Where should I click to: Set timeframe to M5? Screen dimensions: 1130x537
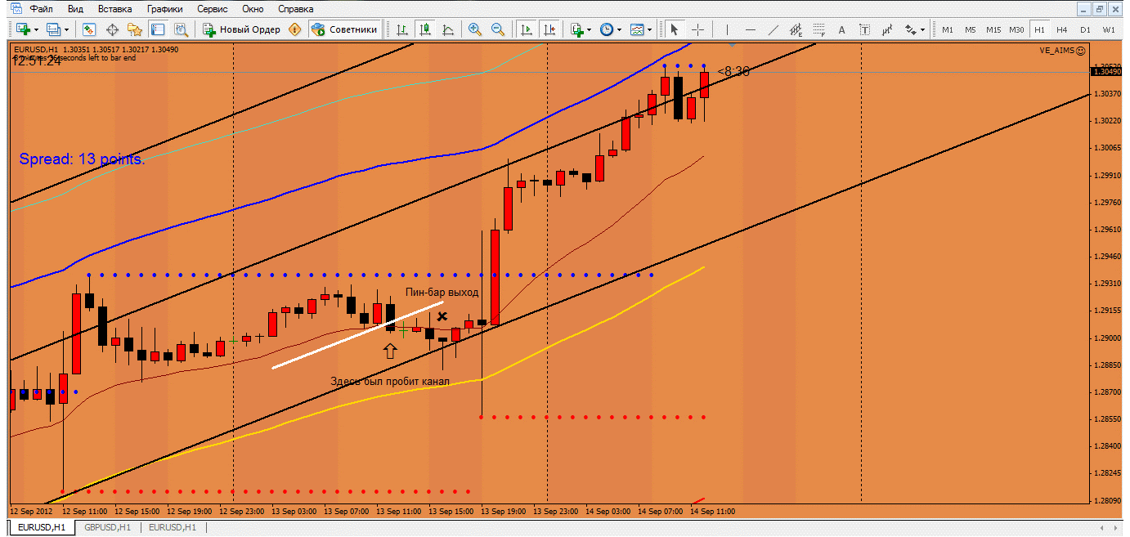(x=970, y=29)
